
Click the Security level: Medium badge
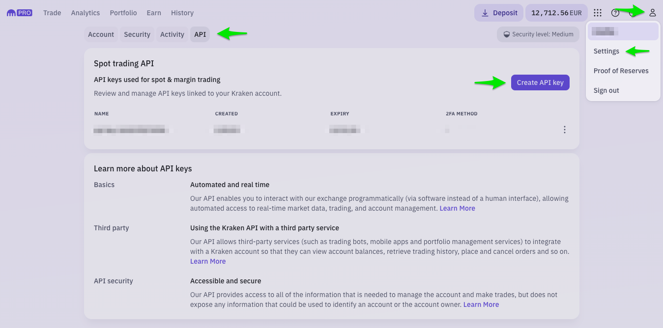[x=538, y=34]
